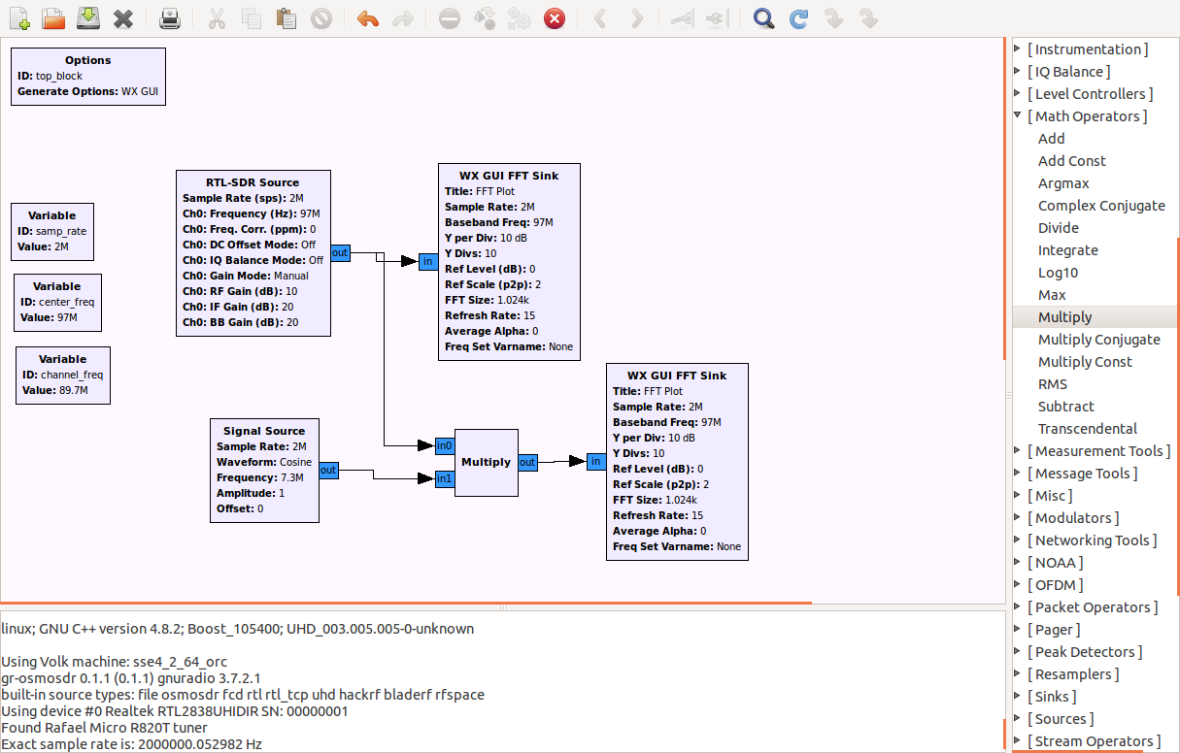Viewport: 1180px width, 753px height.
Task: Select Argmax in the block tree
Action: [1063, 183]
